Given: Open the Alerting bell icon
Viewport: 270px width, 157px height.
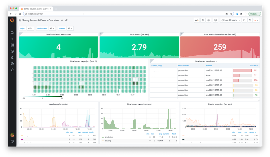Looking at the screenshot, I should click(12, 57).
